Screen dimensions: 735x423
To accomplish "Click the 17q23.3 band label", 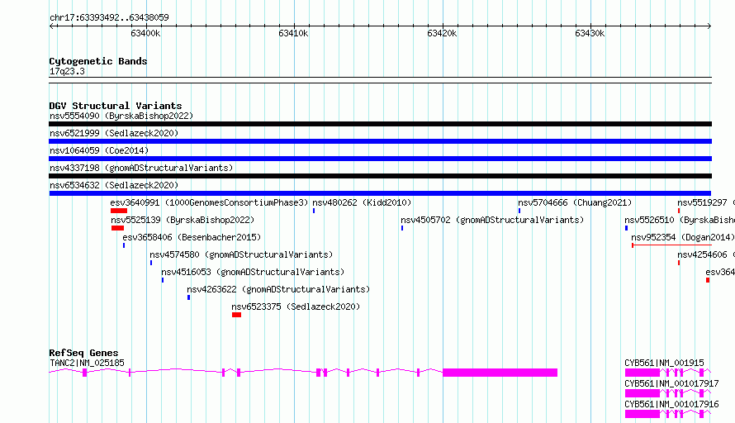I will (x=67, y=71).
